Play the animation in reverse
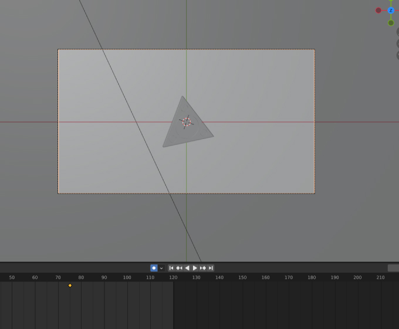Image resolution: width=399 pixels, height=329 pixels. click(187, 268)
